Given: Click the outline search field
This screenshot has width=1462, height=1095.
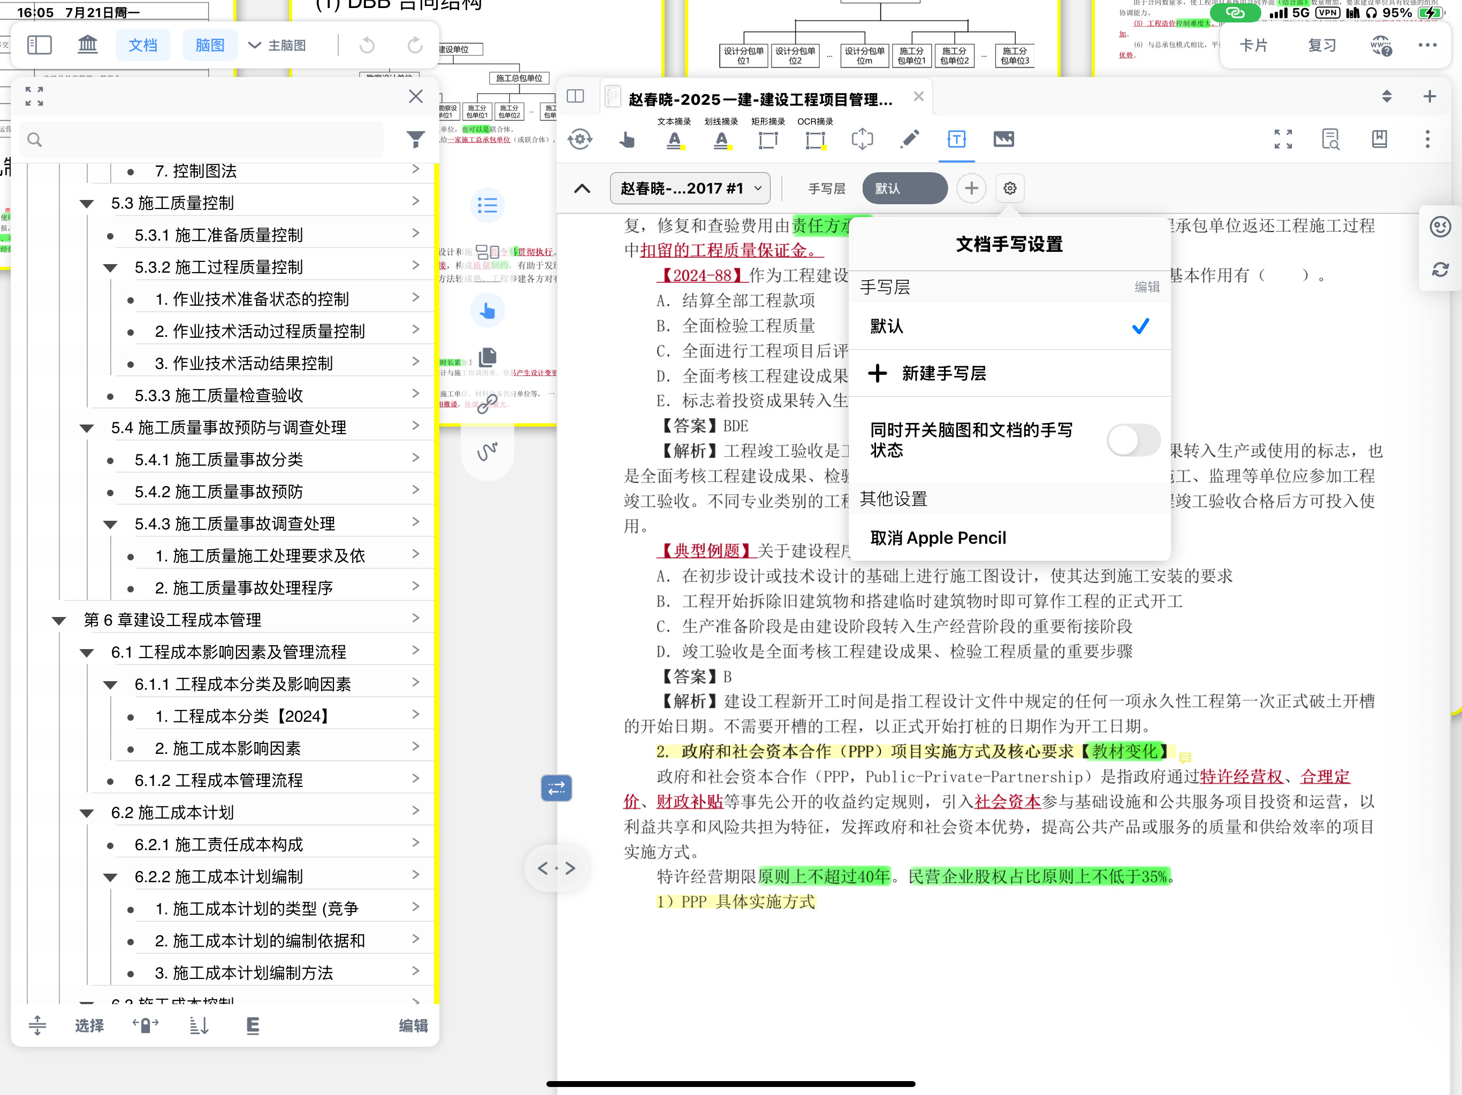Looking at the screenshot, I should (202, 140).
